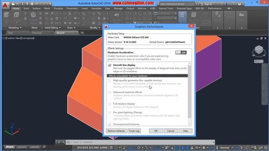
Task: Click the command line wrench customize icon
Action: (63, 142)
